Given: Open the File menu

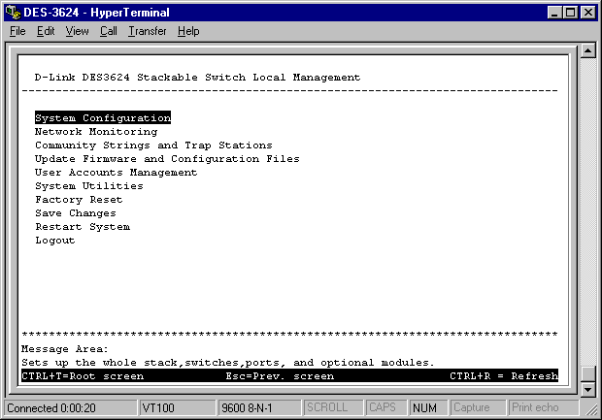Looking at the screenshot, I should point(17,31).
